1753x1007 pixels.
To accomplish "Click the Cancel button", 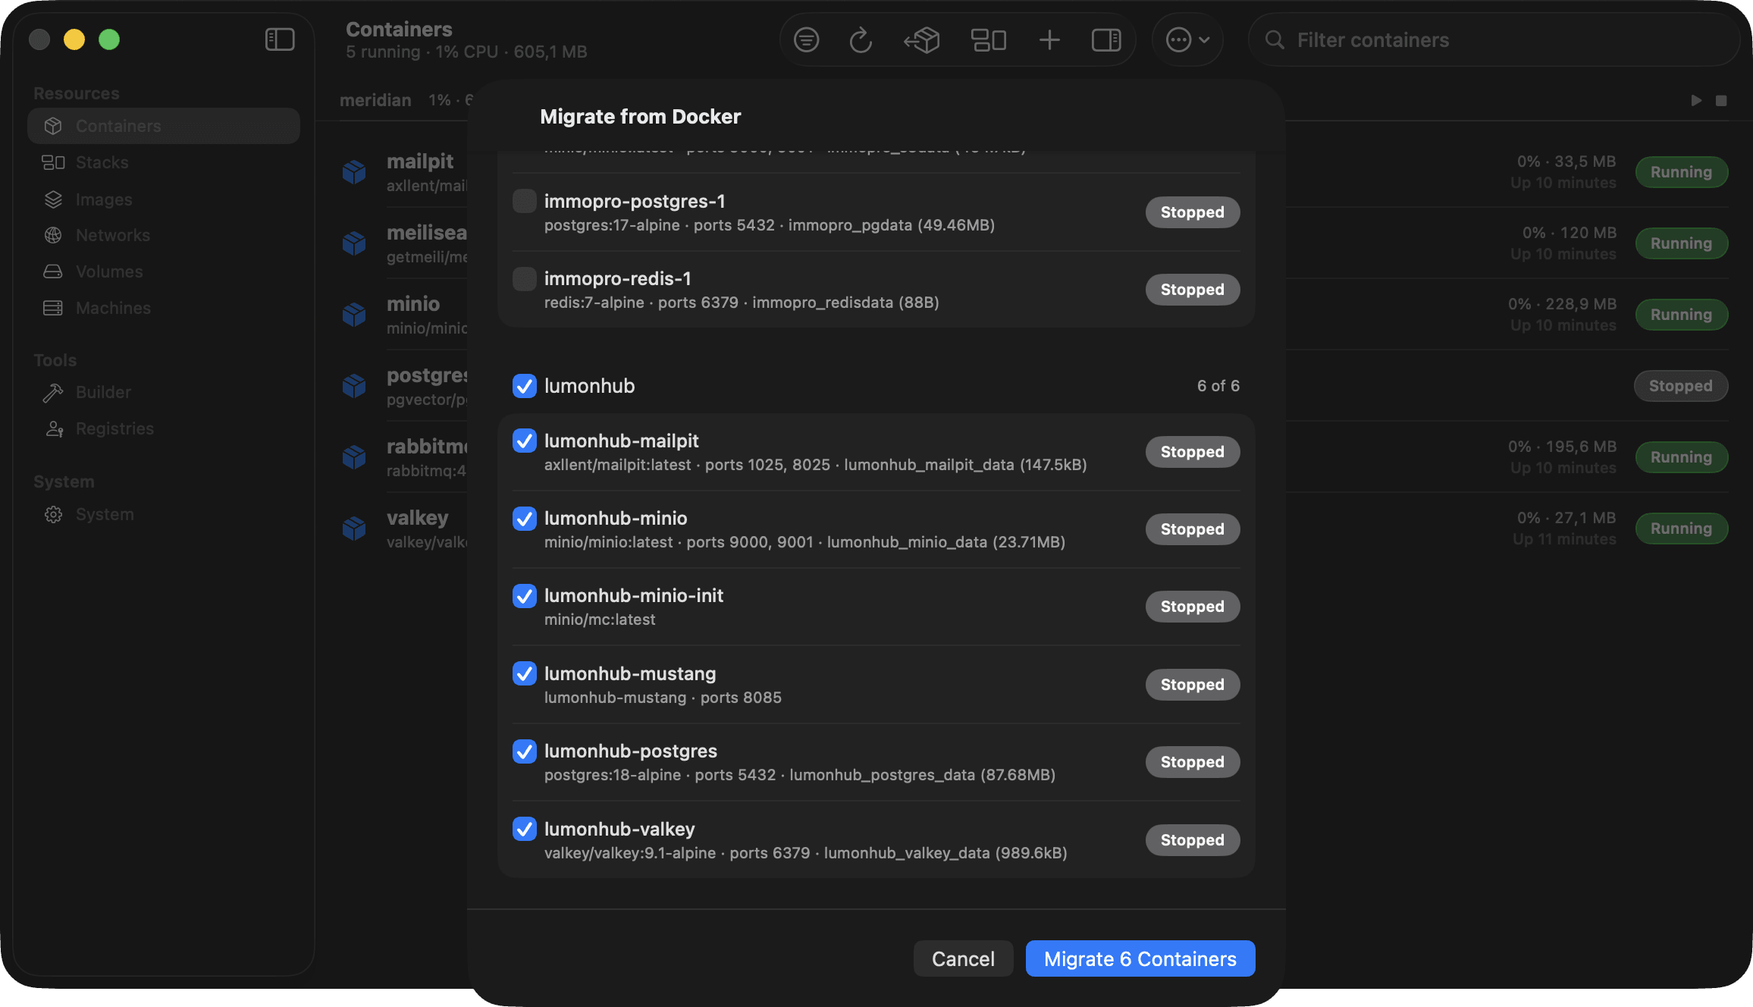I will pos(963,958).
